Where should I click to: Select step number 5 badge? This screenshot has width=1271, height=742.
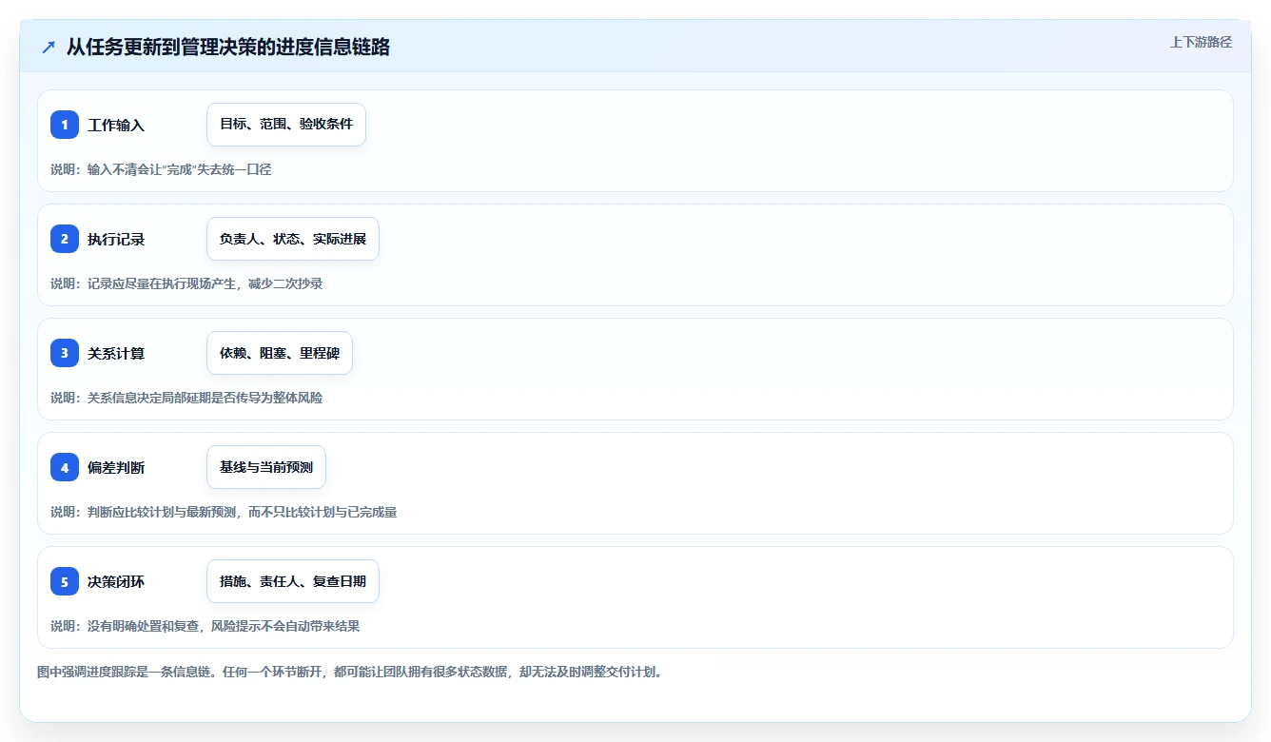[65, 581]
